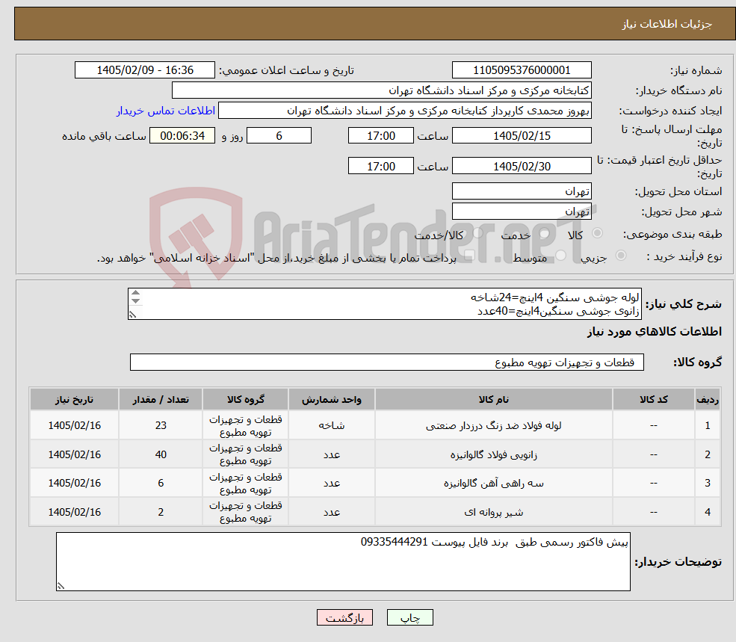Click the بازگشت (back) button

pyautogui.click(x=344, y=617)
